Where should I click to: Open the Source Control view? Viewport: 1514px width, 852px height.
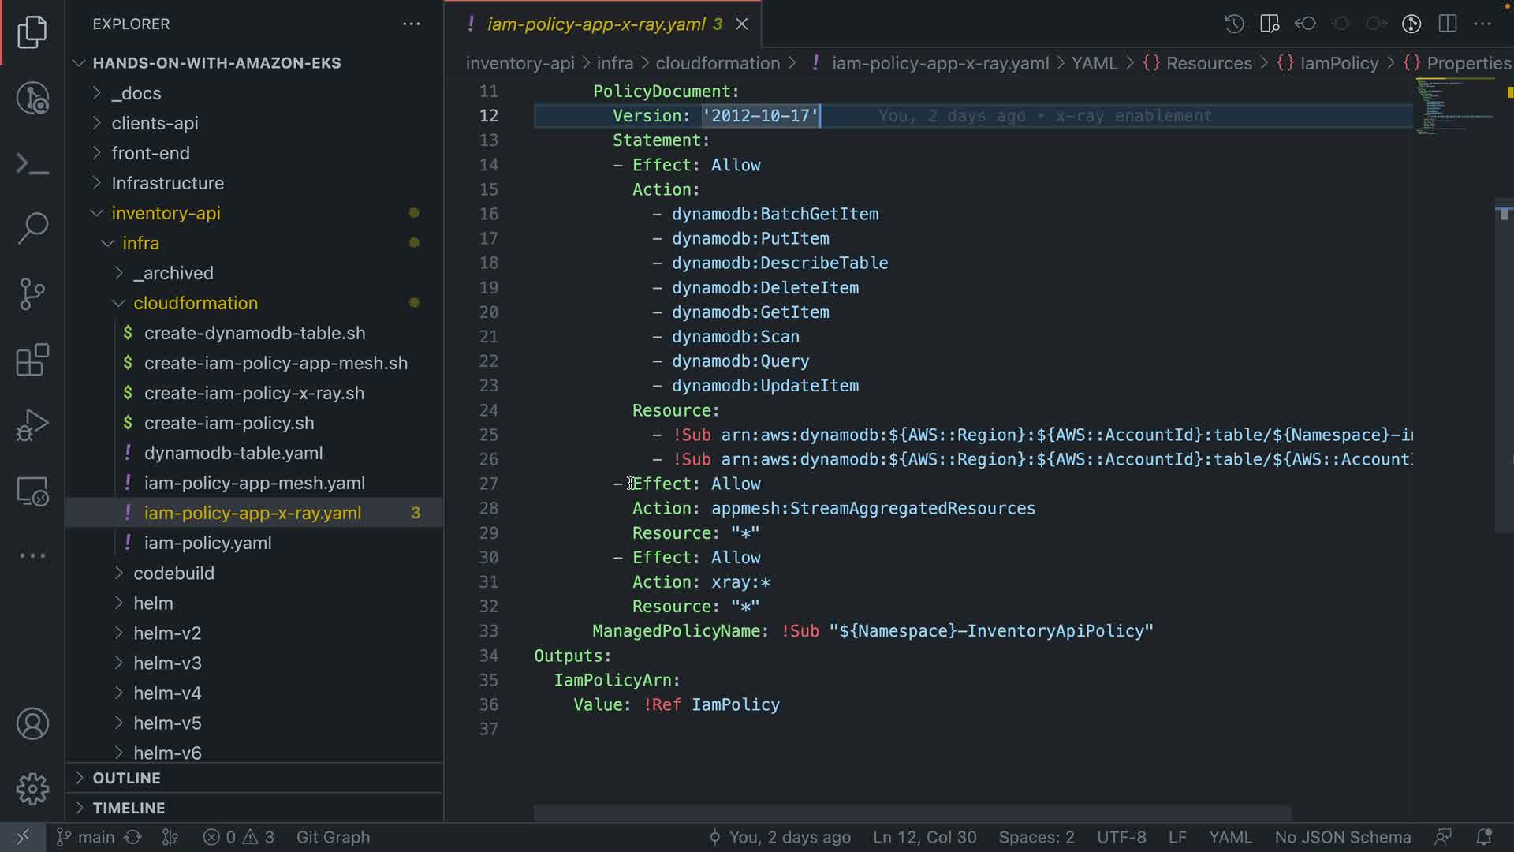coord(32,294)
